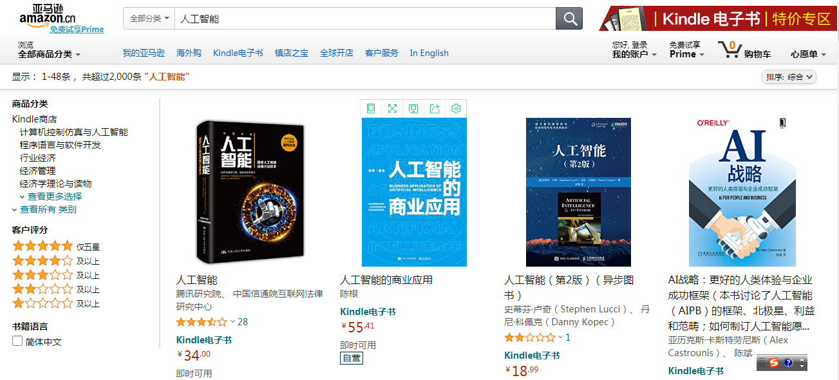Switch site language via In English
The width and height of the screenshot is (839, 380).
point(429,53)
